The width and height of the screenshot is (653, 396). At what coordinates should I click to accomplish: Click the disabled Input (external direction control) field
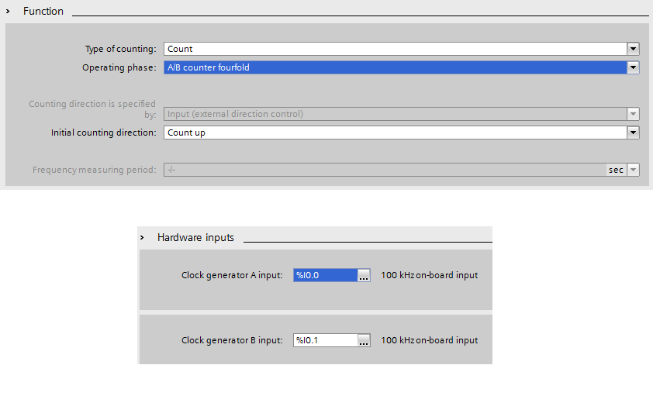[396, 114]
